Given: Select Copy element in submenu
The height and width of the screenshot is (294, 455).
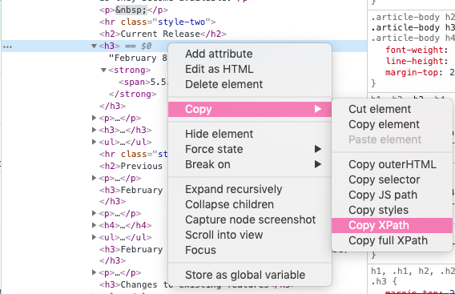Looking at the screenshot, I should pyautogui.click(x=392, y=124).
